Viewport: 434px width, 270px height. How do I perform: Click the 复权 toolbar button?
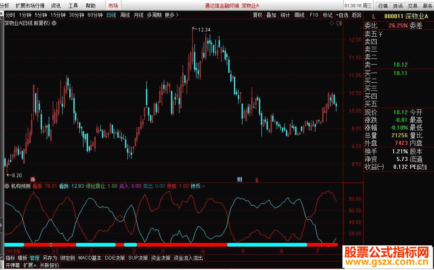[x=257, y=15]
